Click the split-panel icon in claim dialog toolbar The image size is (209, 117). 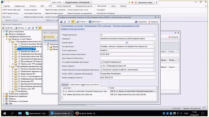[69, 22]
